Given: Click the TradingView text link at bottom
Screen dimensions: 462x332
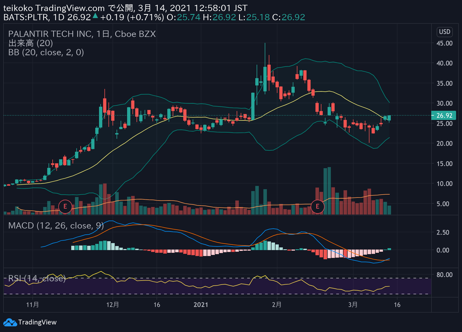Looking at the screenshot, I should coord(37,322).
